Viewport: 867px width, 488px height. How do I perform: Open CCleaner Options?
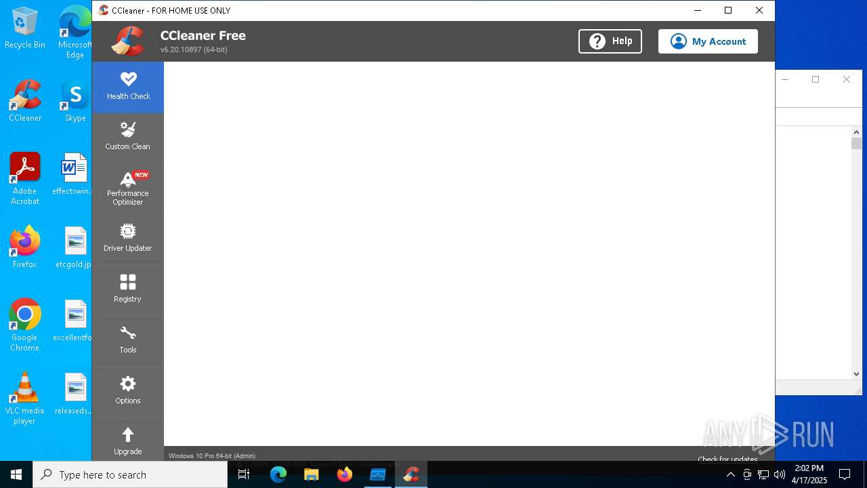tap(128, 392)
